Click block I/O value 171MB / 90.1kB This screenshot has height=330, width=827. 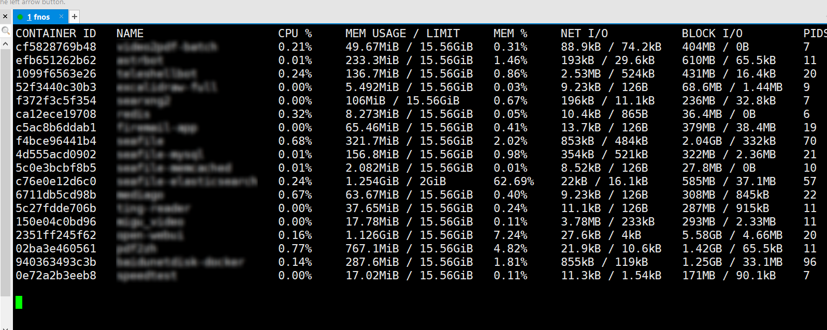(729, 276)
